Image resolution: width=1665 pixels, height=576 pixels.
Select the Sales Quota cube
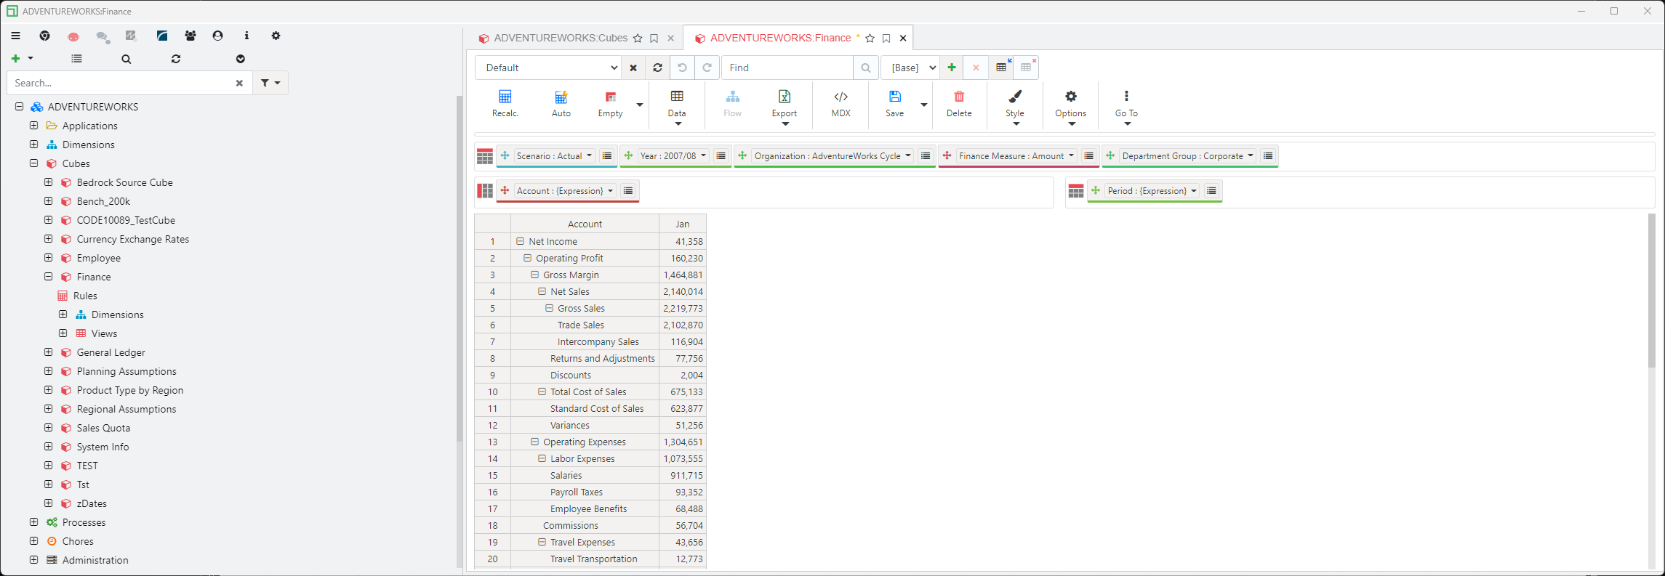click(103, 428)
